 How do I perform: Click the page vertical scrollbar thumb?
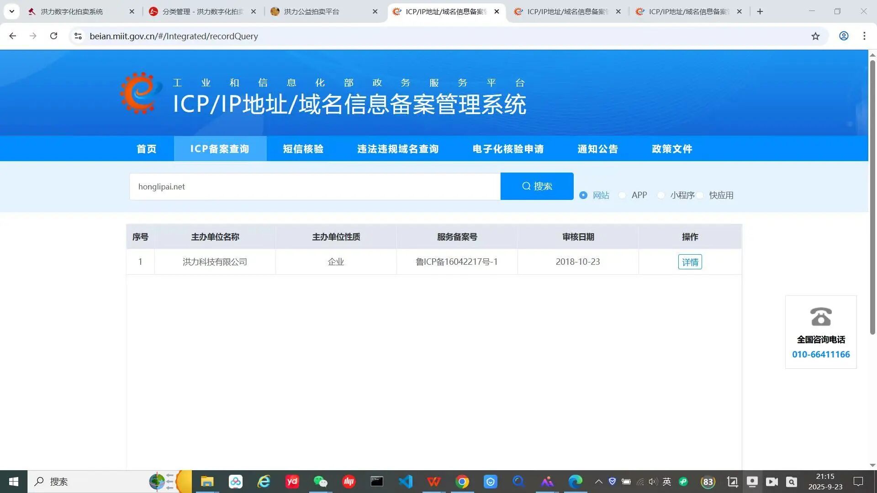click(x=872, y=196)
